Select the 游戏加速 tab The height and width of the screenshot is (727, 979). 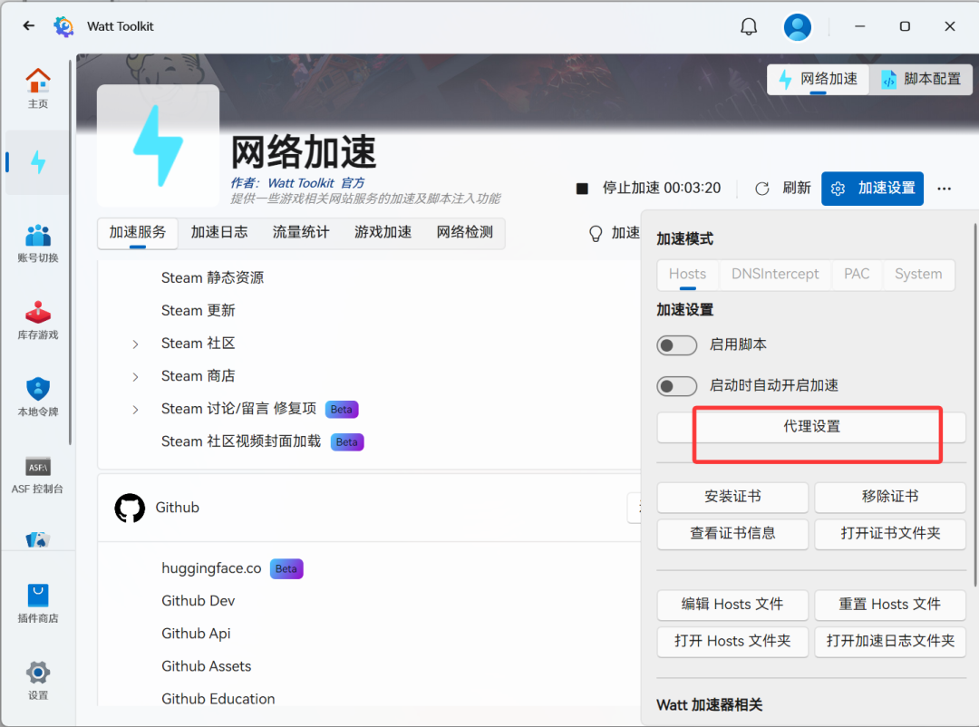click(383, 233)
